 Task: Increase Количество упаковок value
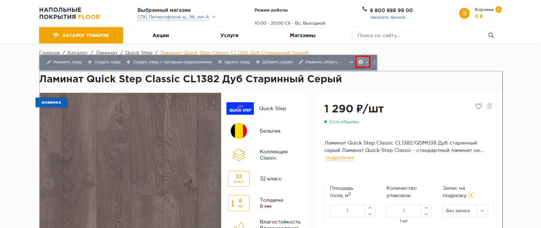[426, 207]
